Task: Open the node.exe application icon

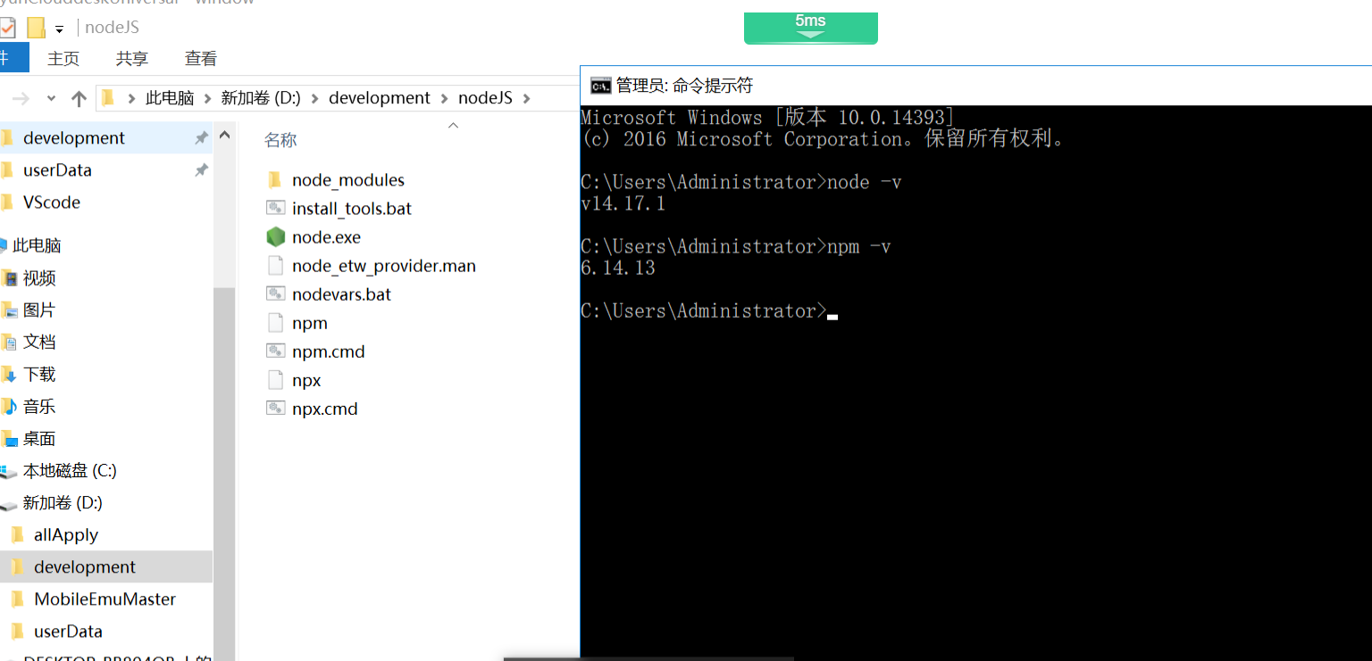Action: coord(277,236)
